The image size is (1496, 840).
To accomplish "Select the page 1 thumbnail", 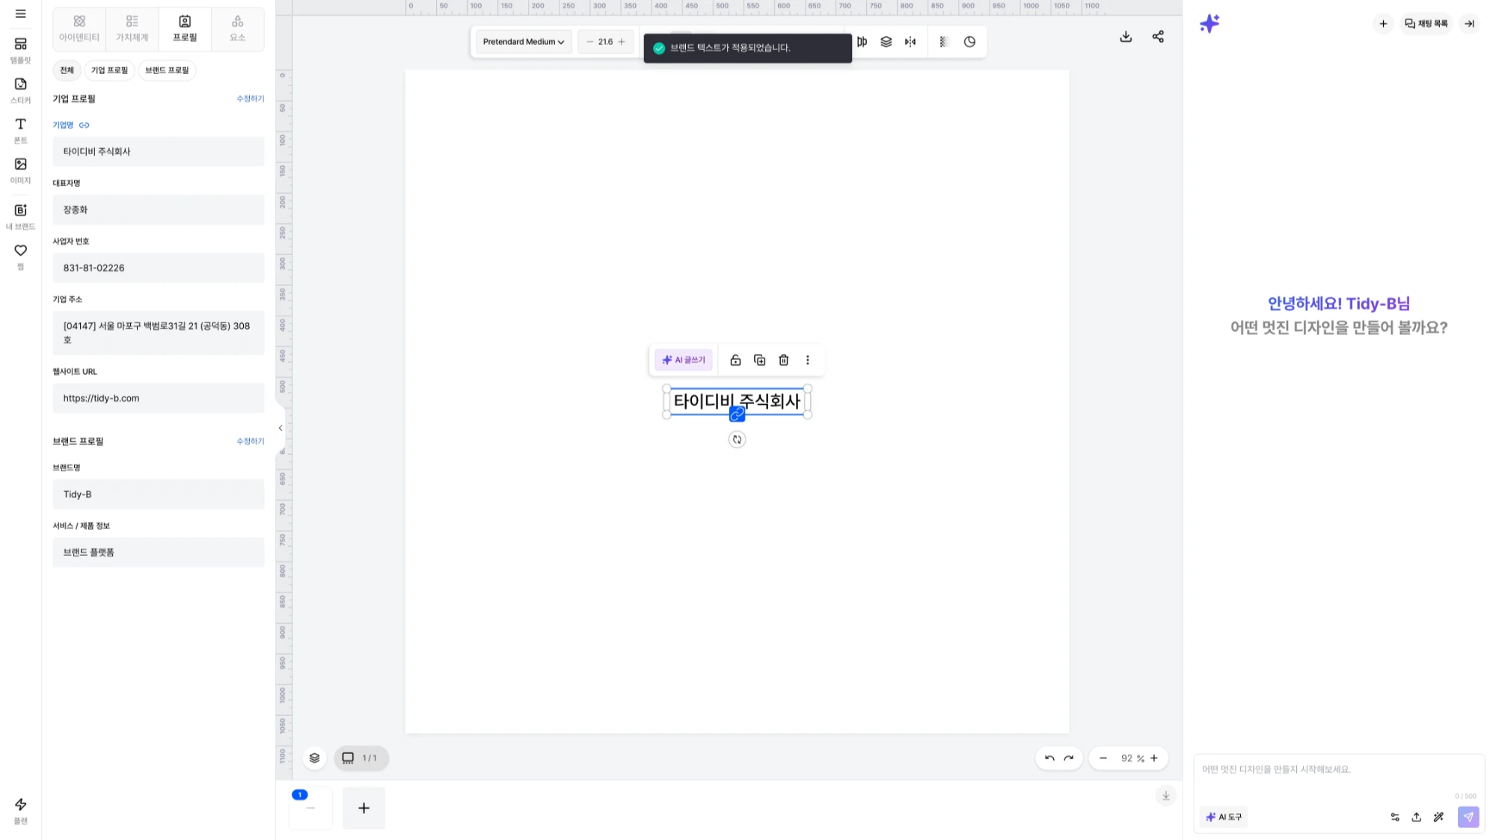I will pyautogui.click(x=310, y=808).
